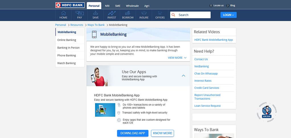291x138 pixels.
Task: Click the Locate us link text
Action: [x=218, y=6]
